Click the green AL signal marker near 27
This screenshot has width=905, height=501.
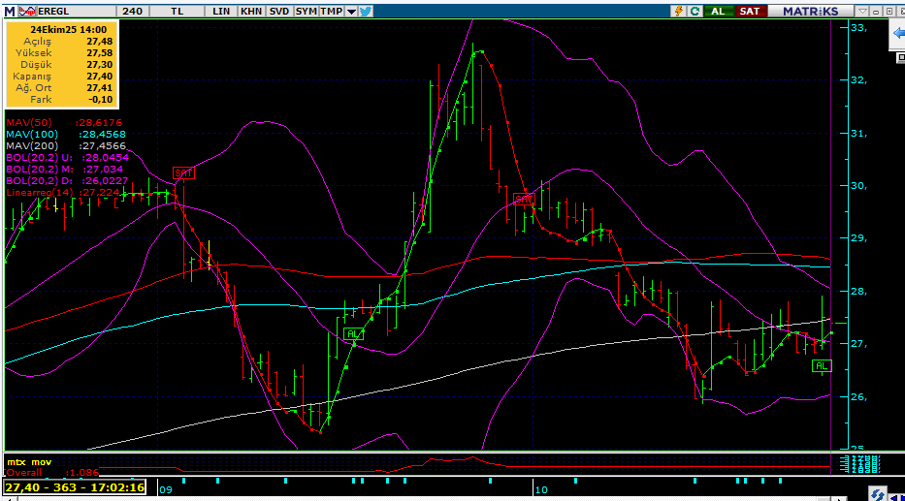353,334
